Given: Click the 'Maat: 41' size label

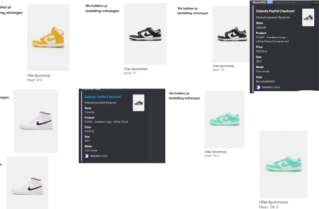Looking at the screenshot, I should click(x=130, y=73).
